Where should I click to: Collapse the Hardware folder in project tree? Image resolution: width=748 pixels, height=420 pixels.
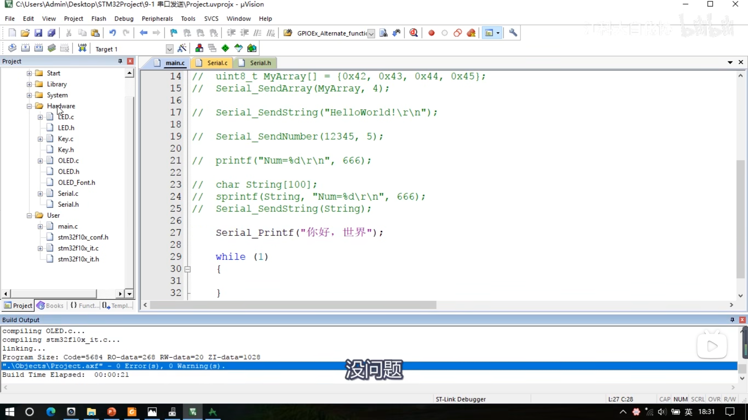click(29, 106)
